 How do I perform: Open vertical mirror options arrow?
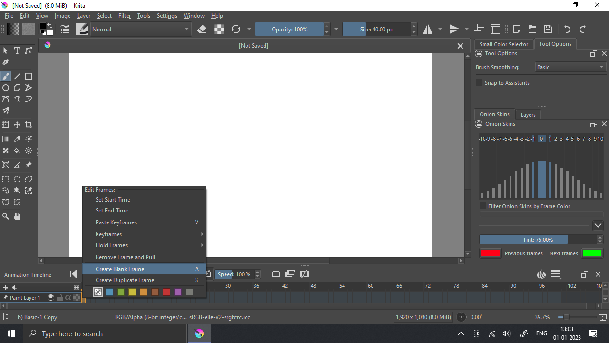[466, 29]
